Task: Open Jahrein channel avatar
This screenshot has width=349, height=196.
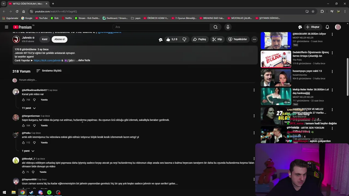Action: click(x=16, y=39)
